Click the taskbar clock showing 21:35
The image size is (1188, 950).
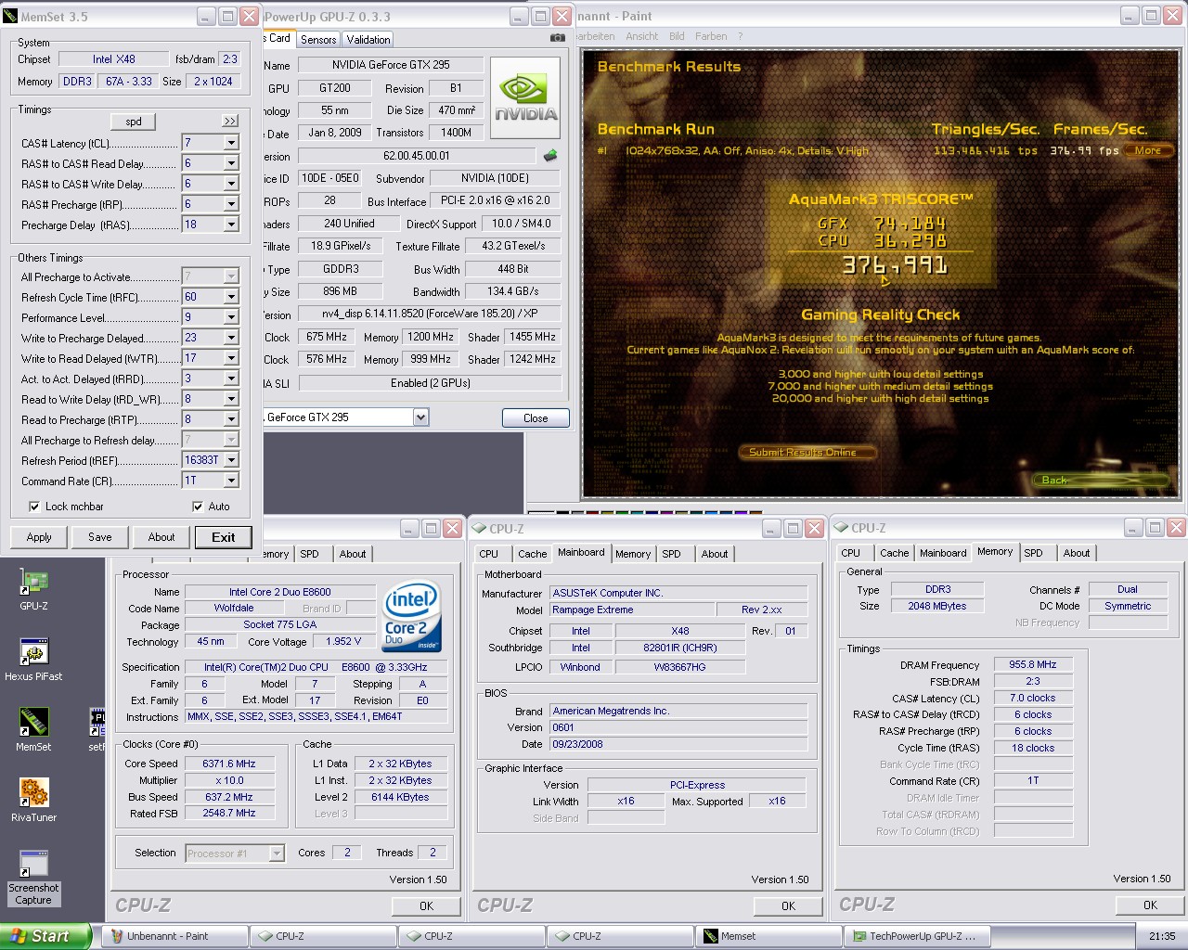[x=1162, y=936]
